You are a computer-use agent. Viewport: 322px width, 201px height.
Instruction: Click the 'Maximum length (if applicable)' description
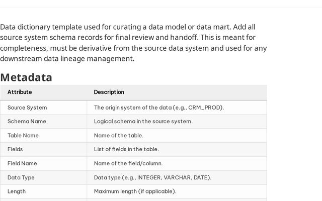135,191
